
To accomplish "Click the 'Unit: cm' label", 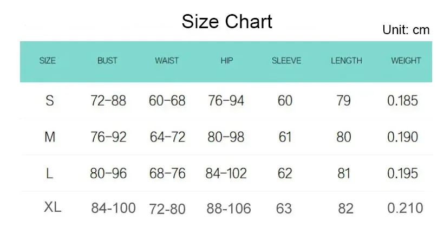I will pyautogui.click(x=406, y=30).
